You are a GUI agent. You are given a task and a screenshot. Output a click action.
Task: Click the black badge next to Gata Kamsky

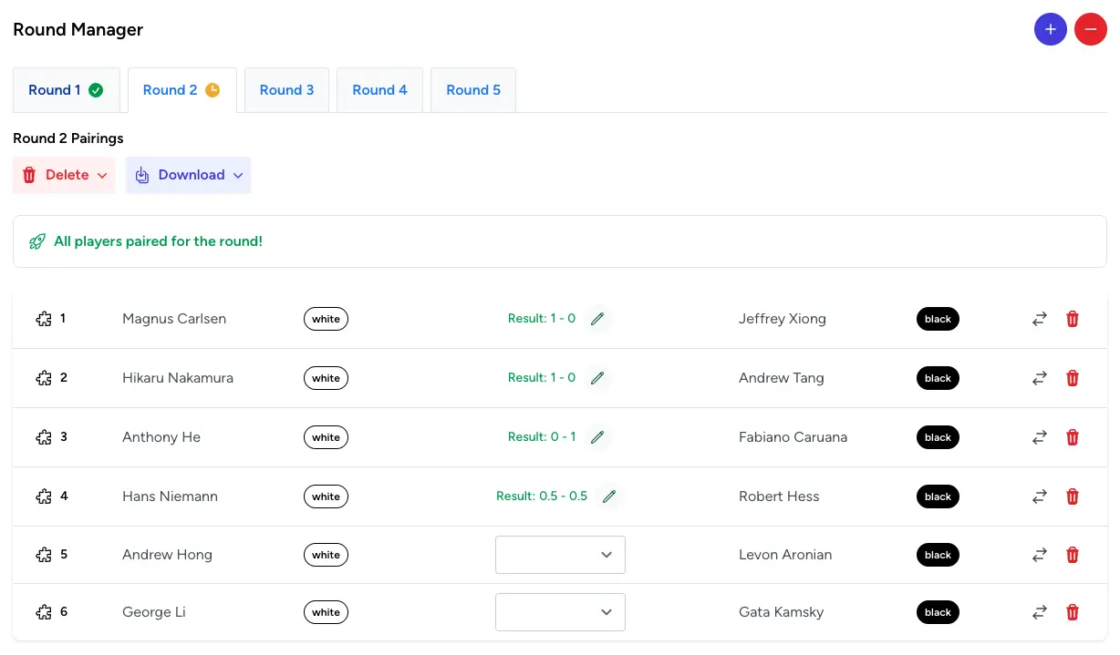click(938, 612)
